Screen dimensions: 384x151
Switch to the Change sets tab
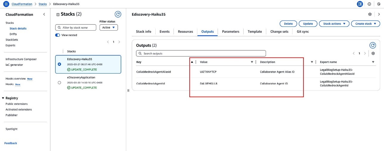[x=279, y=32]
